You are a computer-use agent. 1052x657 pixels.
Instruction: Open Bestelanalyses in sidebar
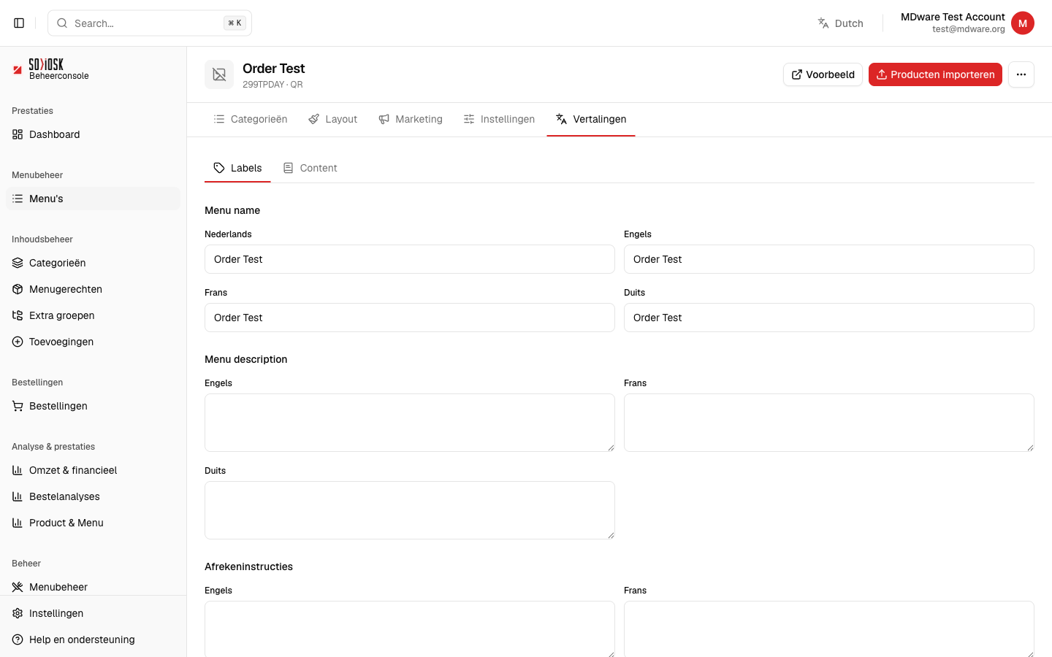[x=93, y=496]
